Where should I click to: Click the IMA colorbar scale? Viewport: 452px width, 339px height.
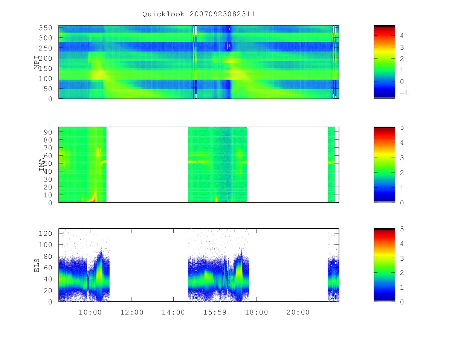coord(384,165)
